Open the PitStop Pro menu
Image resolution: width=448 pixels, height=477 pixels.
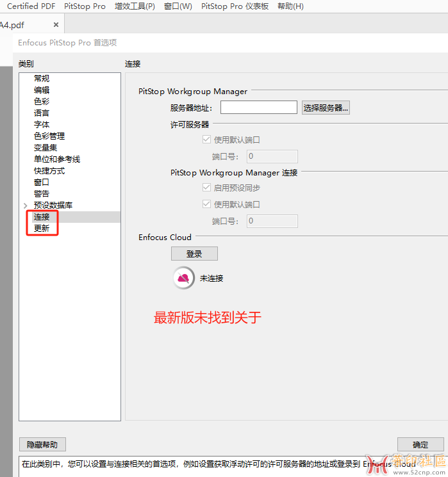pyautogui.click(x=85, y=6)
